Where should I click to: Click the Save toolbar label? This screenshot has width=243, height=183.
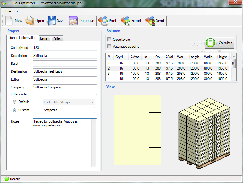tap(60, 21)
